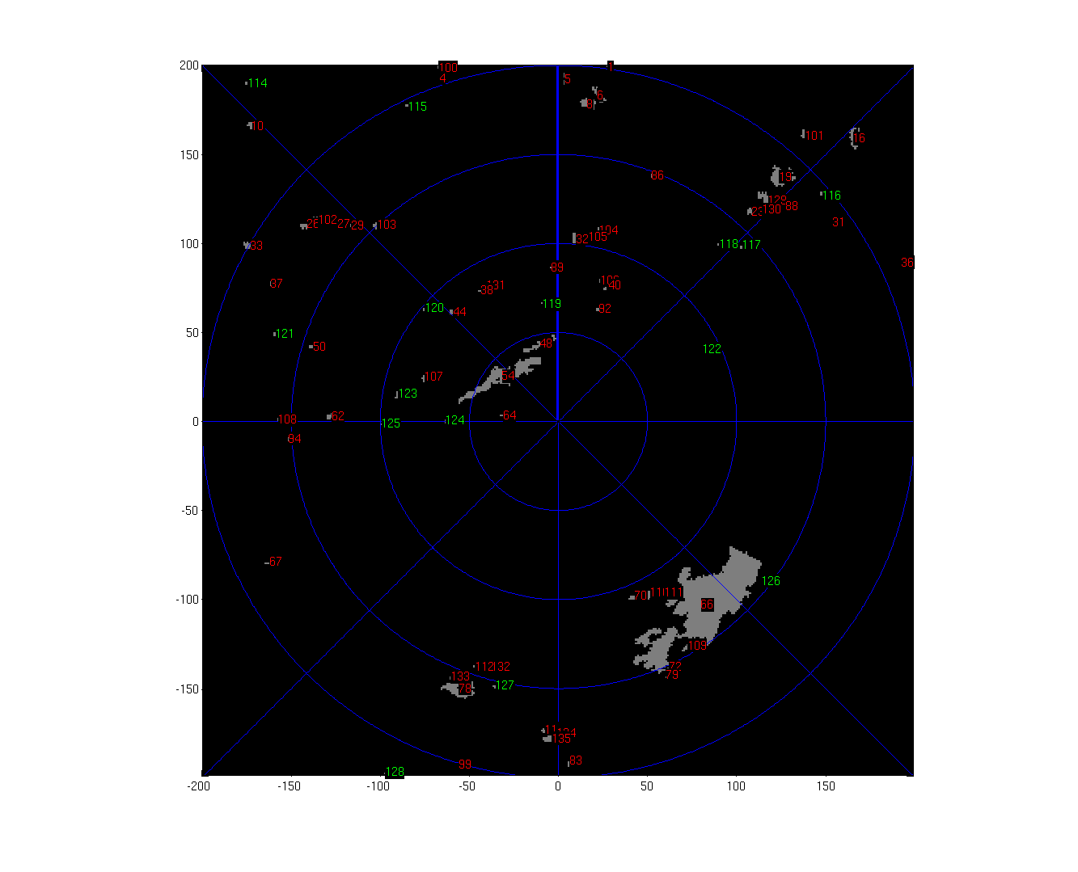The width and height of the screenshot is (1078, 872).
Task: Click the red track label 44
Action: 459,312
